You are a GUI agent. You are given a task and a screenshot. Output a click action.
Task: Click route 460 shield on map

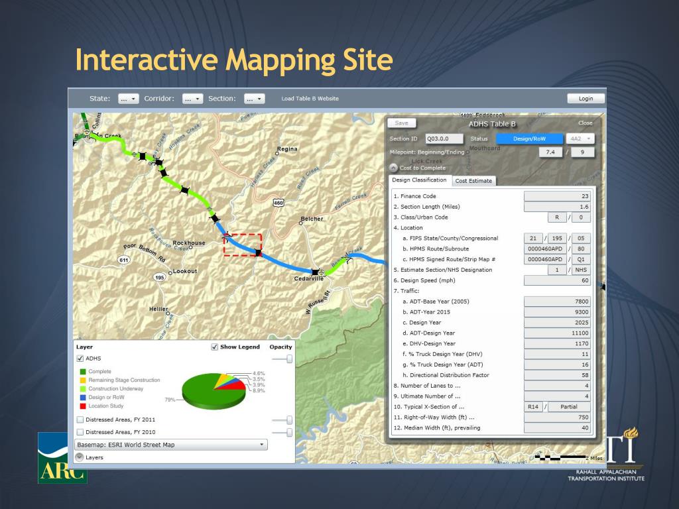278,203
